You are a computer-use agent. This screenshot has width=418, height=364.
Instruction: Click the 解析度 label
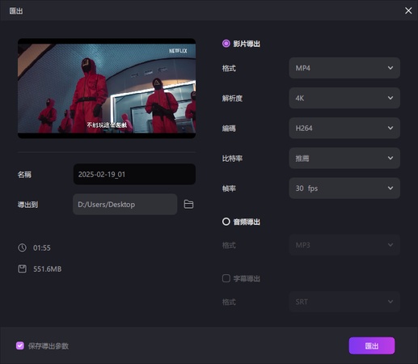[x=232, y=99]
